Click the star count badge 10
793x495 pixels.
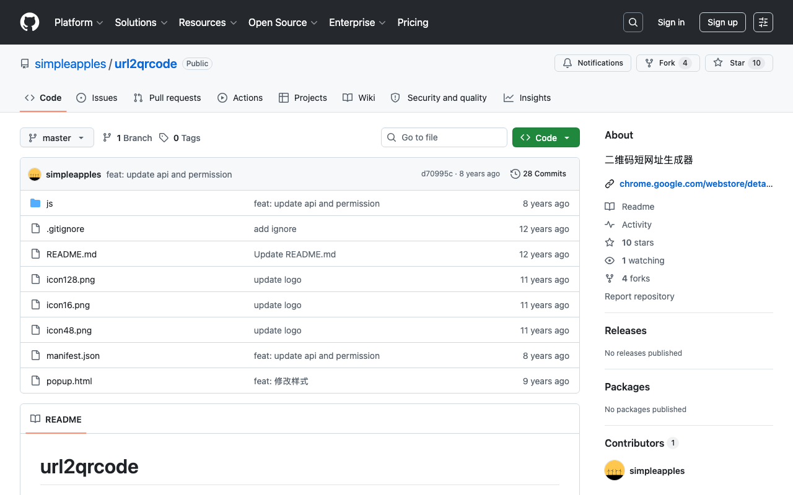(756, 63)
